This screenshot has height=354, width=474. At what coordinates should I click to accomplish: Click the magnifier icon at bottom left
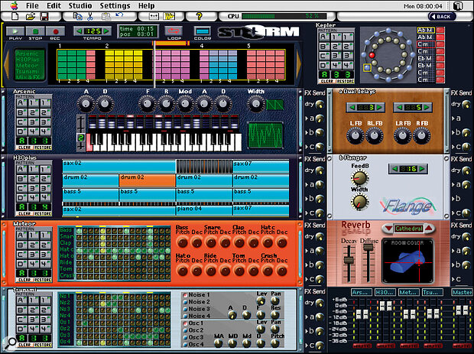11,343
